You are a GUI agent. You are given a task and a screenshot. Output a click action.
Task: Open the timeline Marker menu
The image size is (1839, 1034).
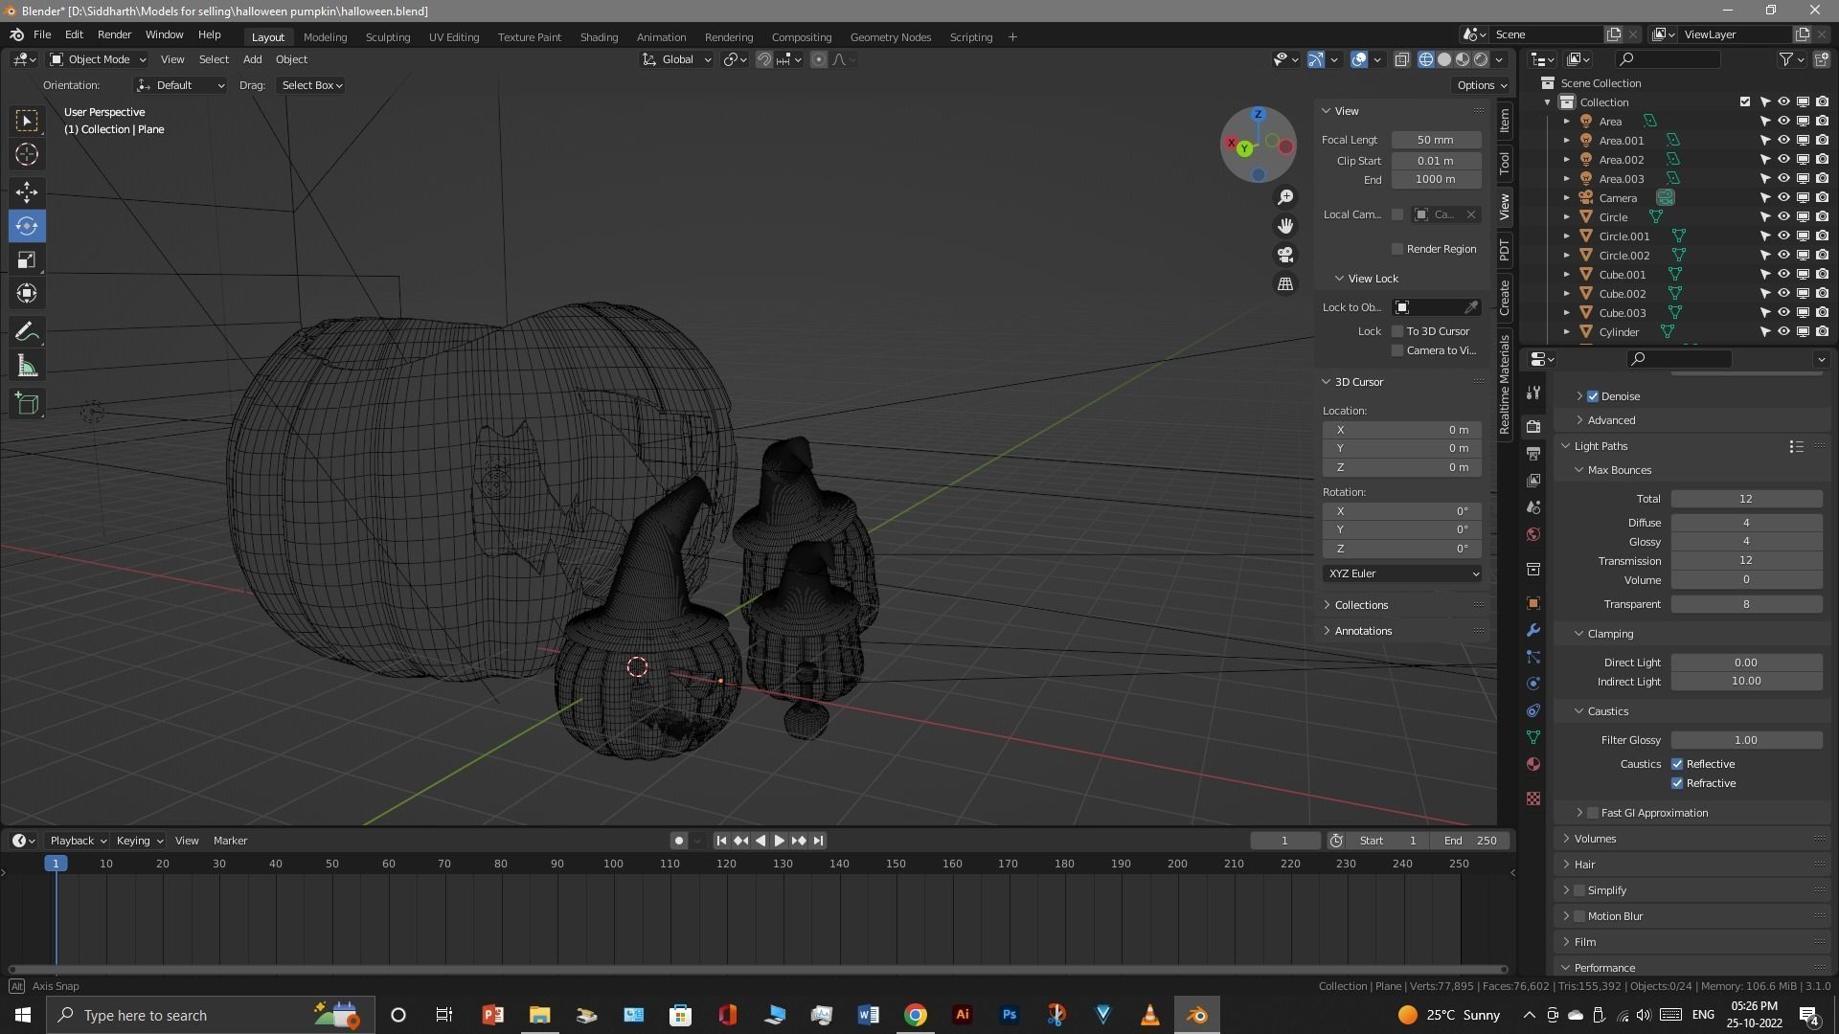pos(230,841)
